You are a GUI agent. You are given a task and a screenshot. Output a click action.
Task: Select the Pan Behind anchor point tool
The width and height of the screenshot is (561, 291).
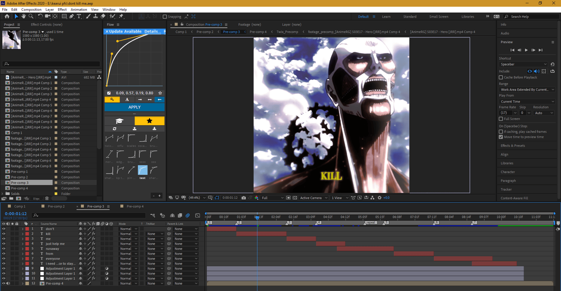(x=55, y=16)
